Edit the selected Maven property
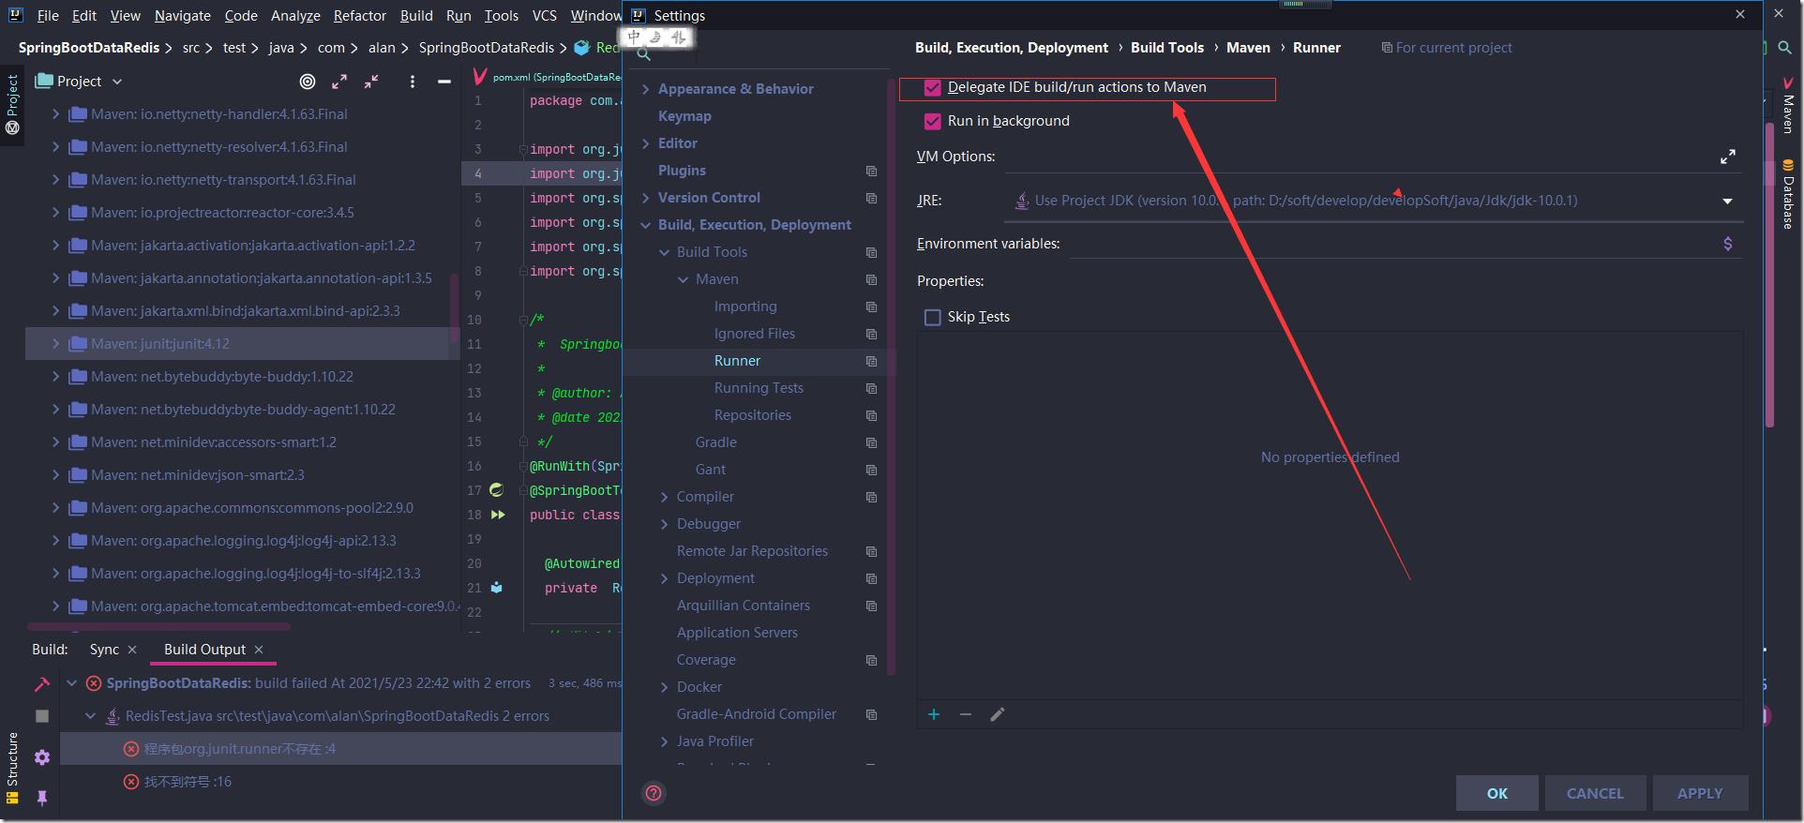The width and height of the screenshot is (1804, 823). pos(998,714)
